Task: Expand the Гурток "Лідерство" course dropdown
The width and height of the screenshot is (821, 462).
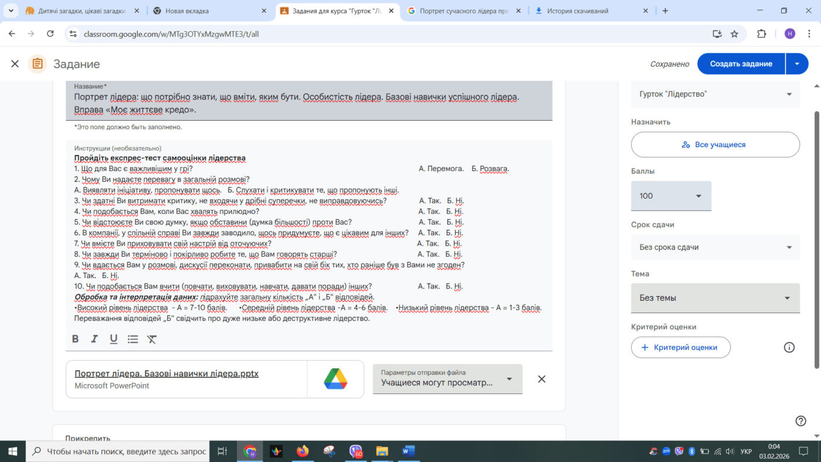Action: (x=715, y=94)
